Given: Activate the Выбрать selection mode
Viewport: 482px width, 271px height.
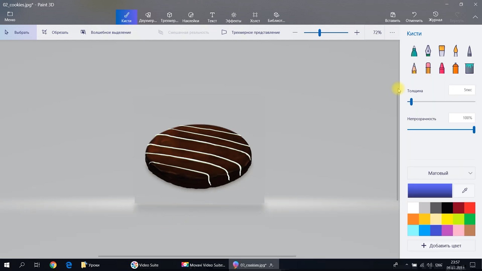Looking at the screenshot, I should [x=17, y=32].
